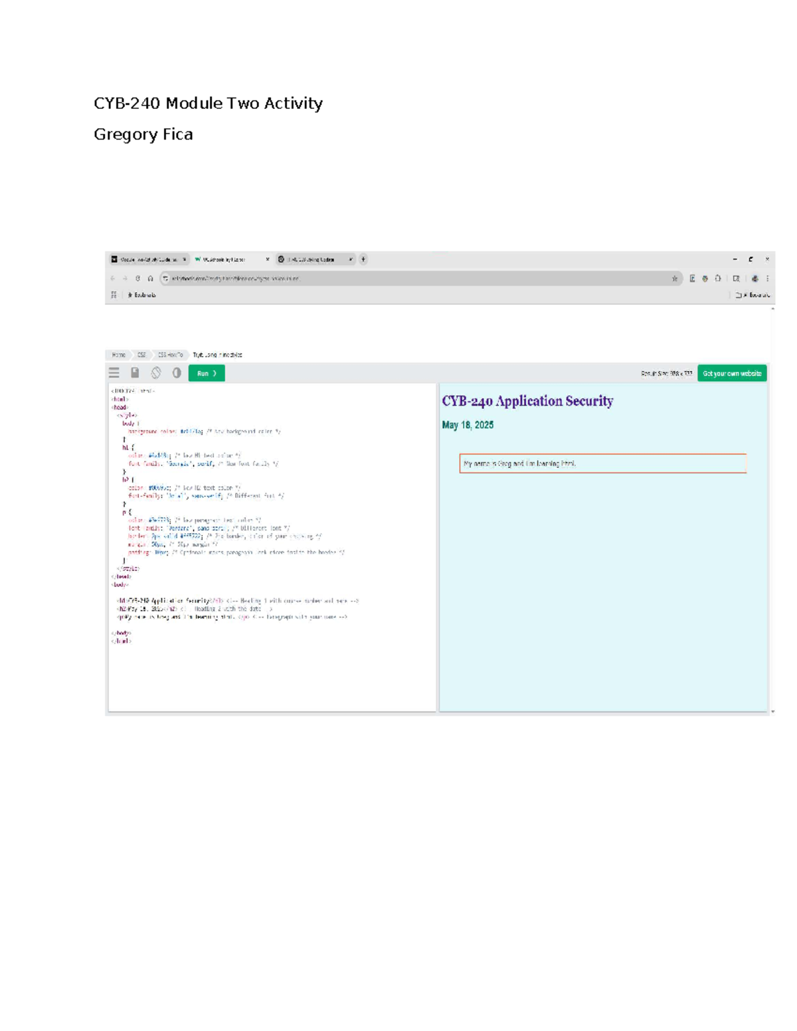
Task: Click the CSS breadcrumb
Action: (x=141, y=355)
